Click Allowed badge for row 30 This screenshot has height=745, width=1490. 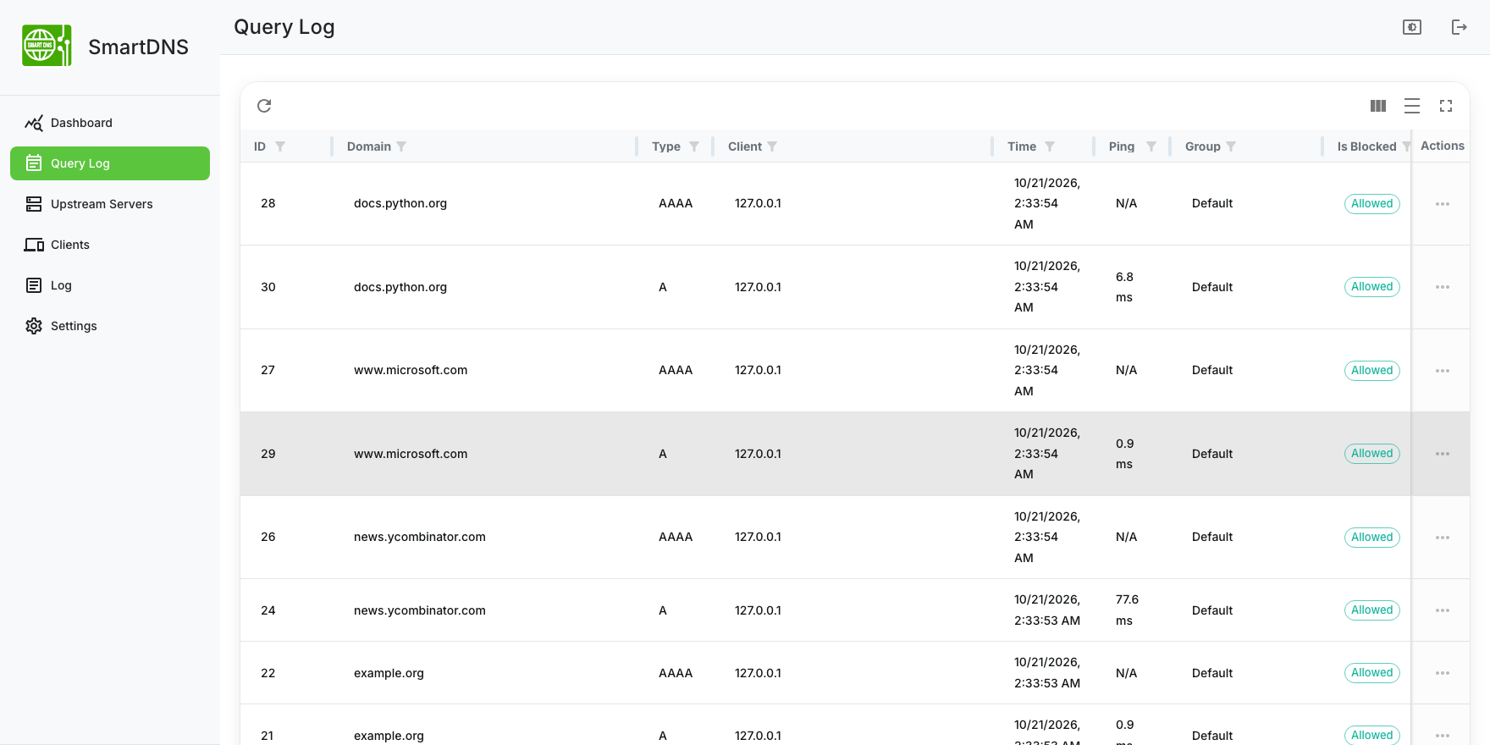[1371, 287]
